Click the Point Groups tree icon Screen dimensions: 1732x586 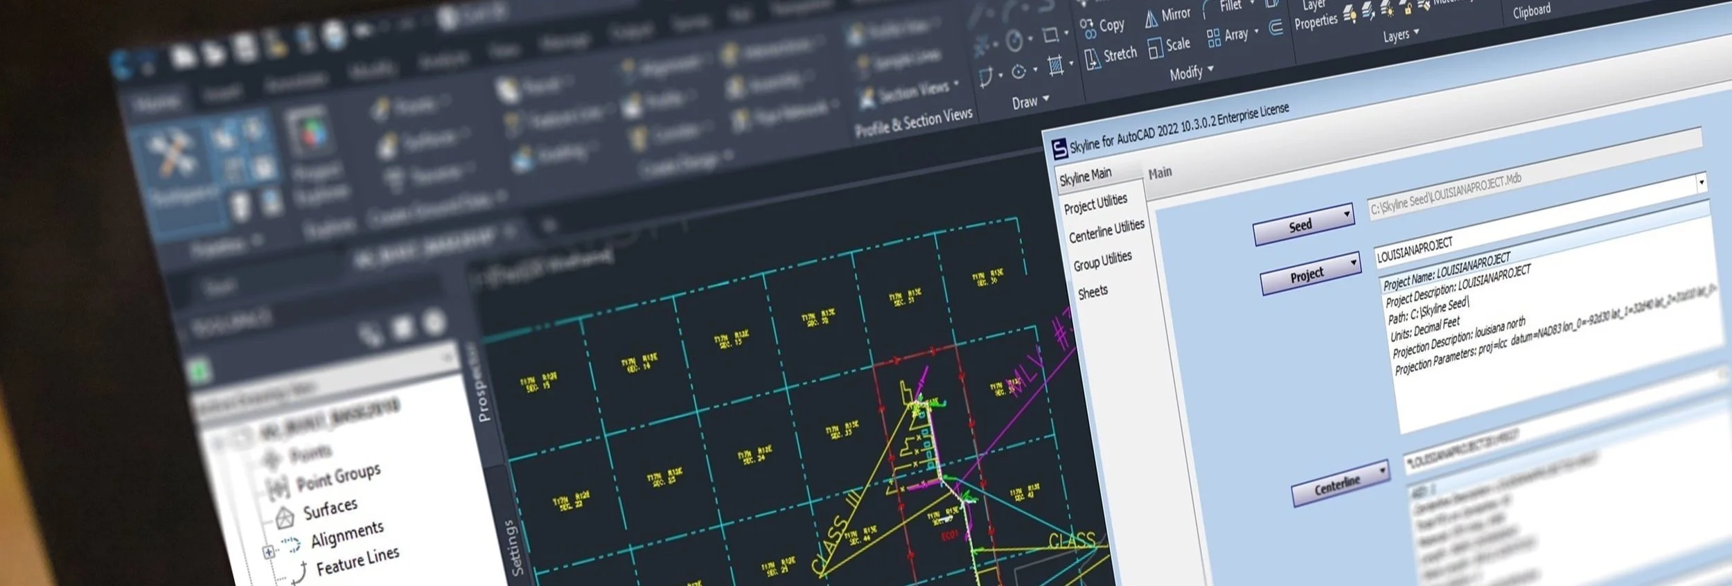click(279, 488)
